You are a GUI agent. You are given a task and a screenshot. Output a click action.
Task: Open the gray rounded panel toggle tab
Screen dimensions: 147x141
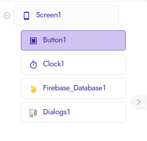pos(139,102)
